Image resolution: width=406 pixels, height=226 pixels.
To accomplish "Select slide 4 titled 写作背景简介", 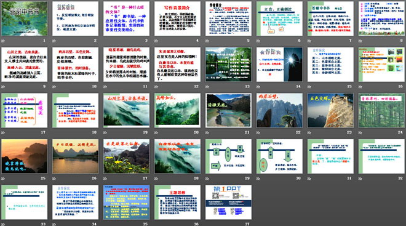I will click(x=177, y=18).
